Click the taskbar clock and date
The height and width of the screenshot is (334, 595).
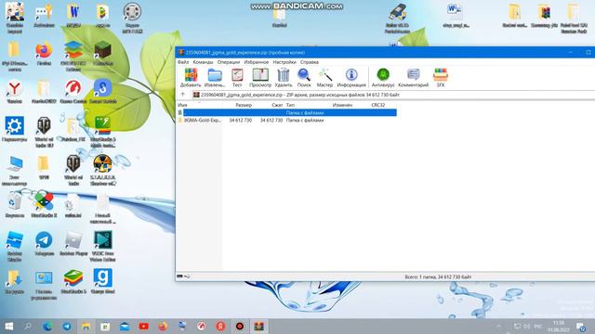(x=559, y=327)
